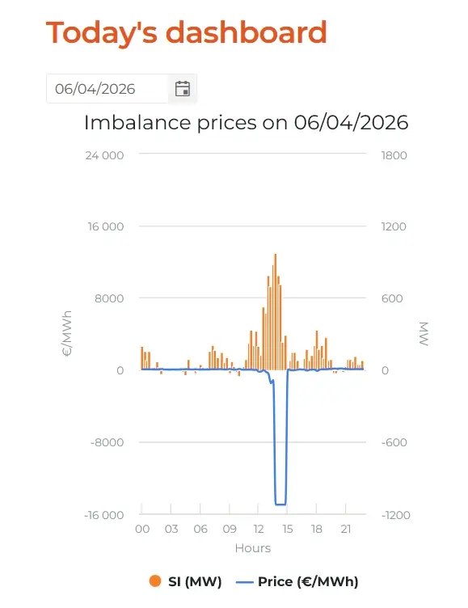
Task: Click the first orange SI bar at 00h
Action: point(142,358)
